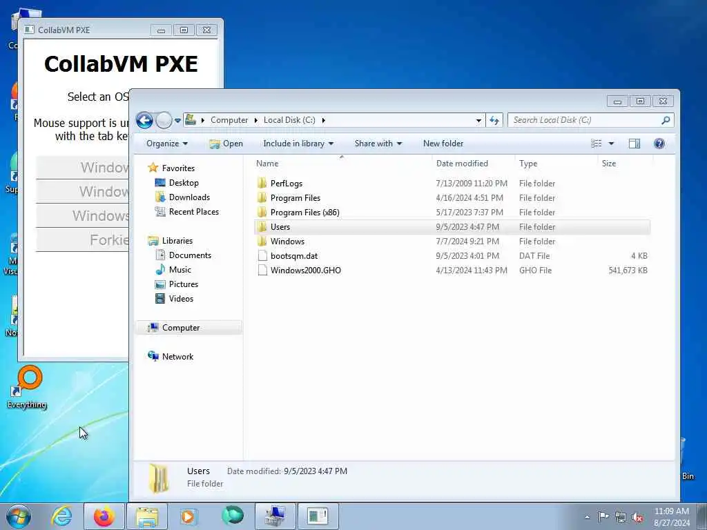
Task: Click the Action Center flag tray icon
Action: (603, 516)
